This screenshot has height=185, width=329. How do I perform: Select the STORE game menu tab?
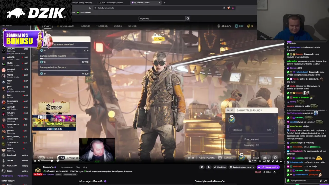pyautogui.click(x=132, y=26)
